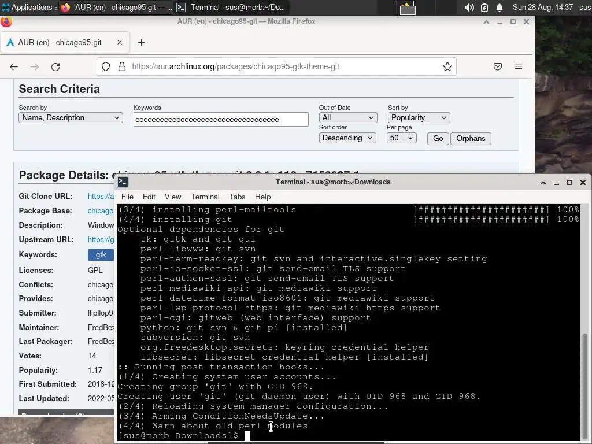Click the Orphans button
592x444 pixels.
tap(471, 139)
